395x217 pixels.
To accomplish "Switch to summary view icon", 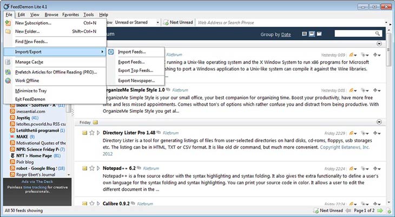I will [312, 33].
